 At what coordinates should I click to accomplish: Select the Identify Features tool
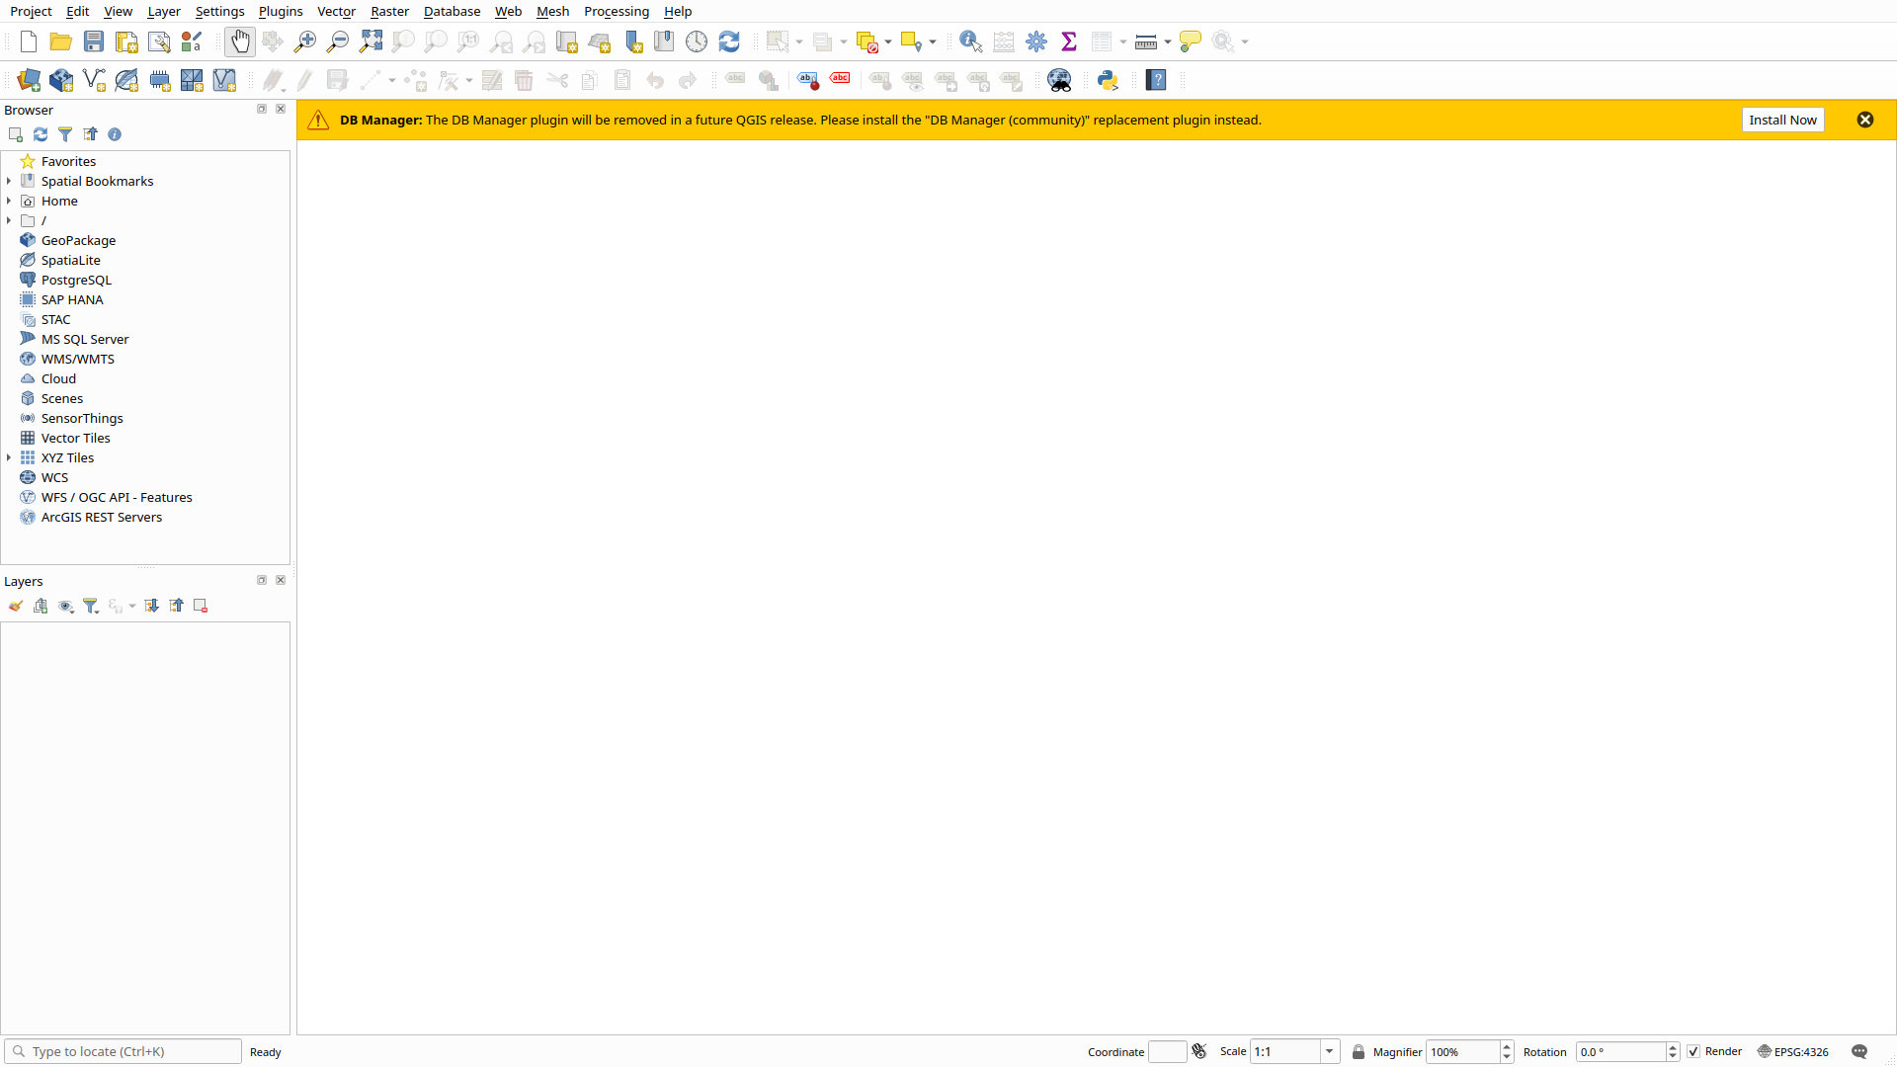coord(970,41)
